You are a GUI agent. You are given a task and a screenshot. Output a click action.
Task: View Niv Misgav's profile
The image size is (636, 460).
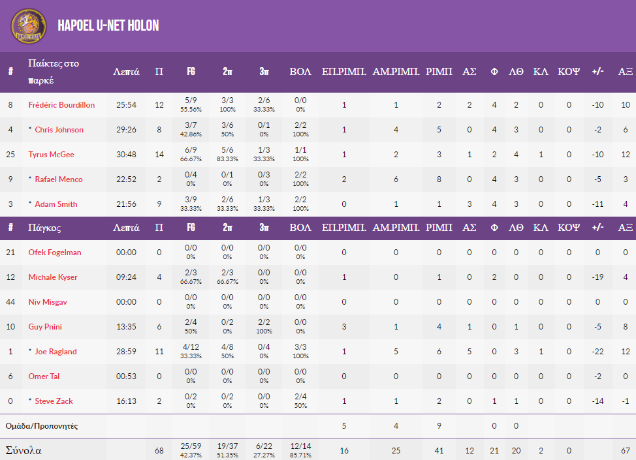48,302
